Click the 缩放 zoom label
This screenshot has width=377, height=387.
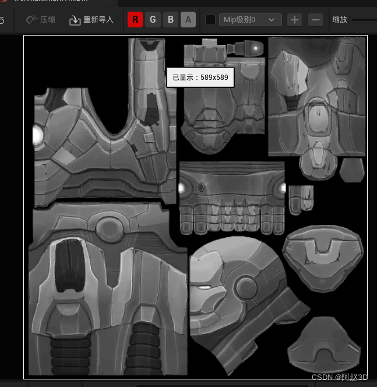(340, 19)
